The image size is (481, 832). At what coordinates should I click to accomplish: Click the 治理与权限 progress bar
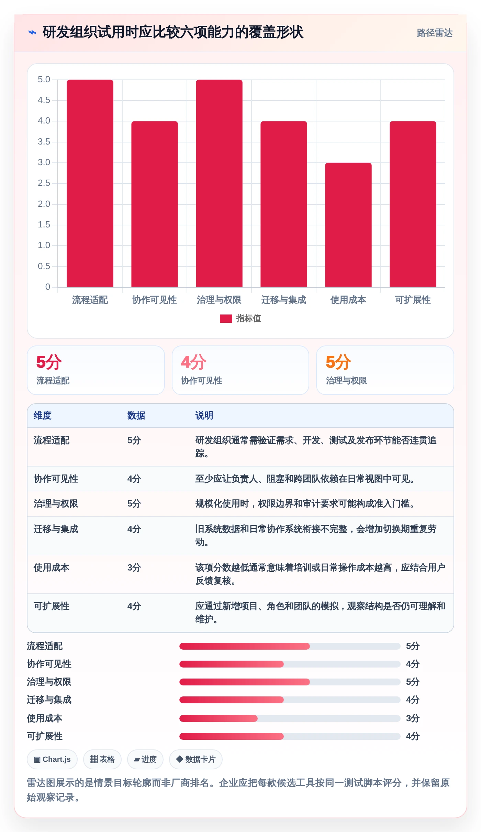(x=290, y=682)
